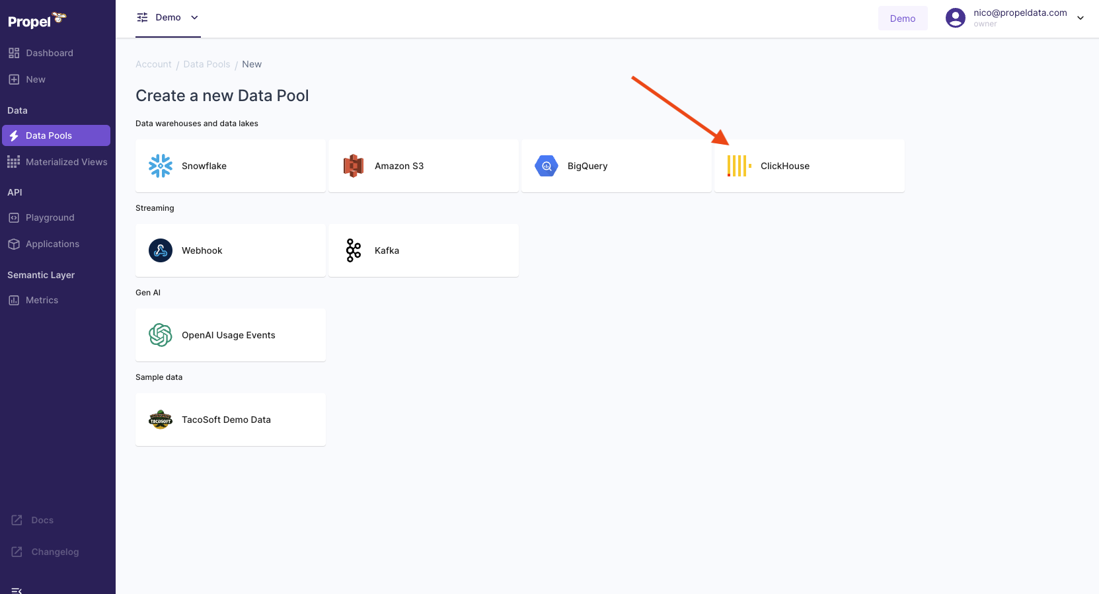Image resolution: width=1099 pixels, height=594 pixels.
Task: Click the Data Pools breadcrumb link
Action: [207, 64]
